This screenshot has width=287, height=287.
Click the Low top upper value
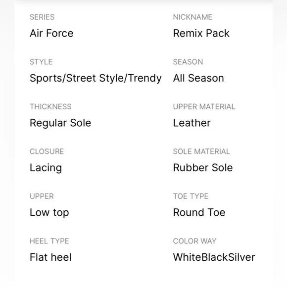pos(49,213)
